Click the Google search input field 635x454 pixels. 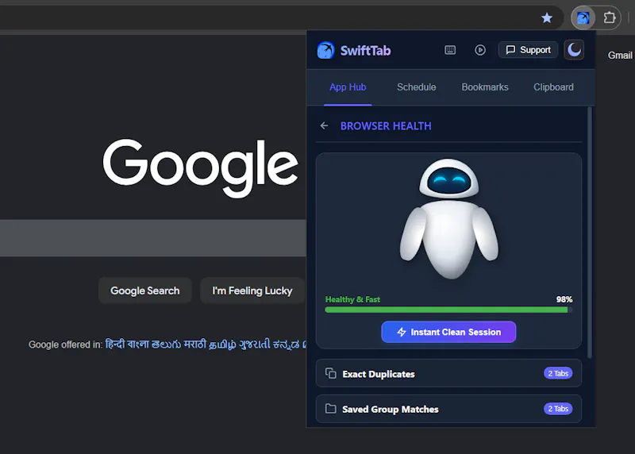tap(153, 238)
